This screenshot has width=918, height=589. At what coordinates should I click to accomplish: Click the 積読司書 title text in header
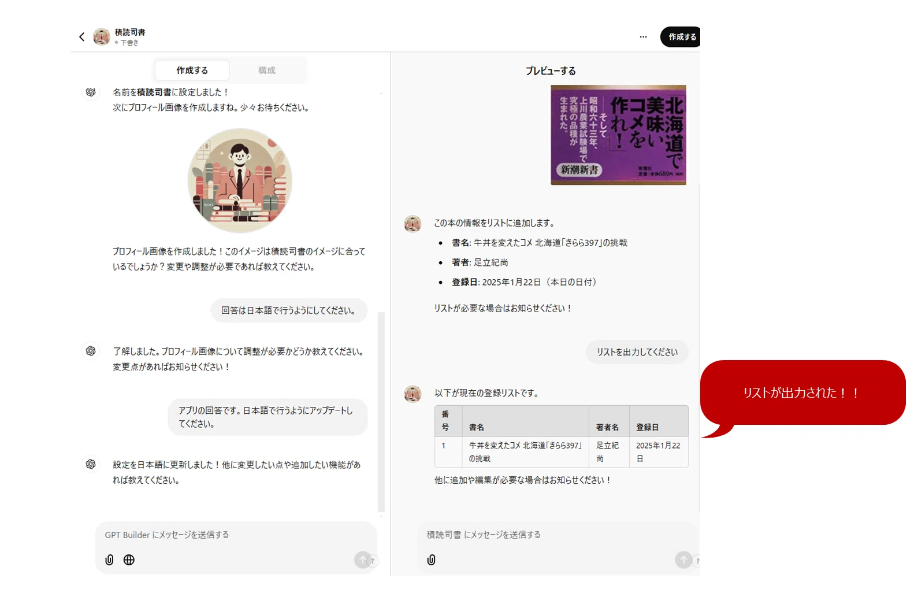[x=130, y=32]
